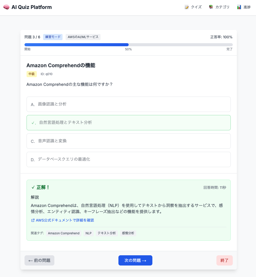
Task: Choose the answer 自然言語処理とテキスト分析
Action: pyautogui.click(x=128, y=123)
